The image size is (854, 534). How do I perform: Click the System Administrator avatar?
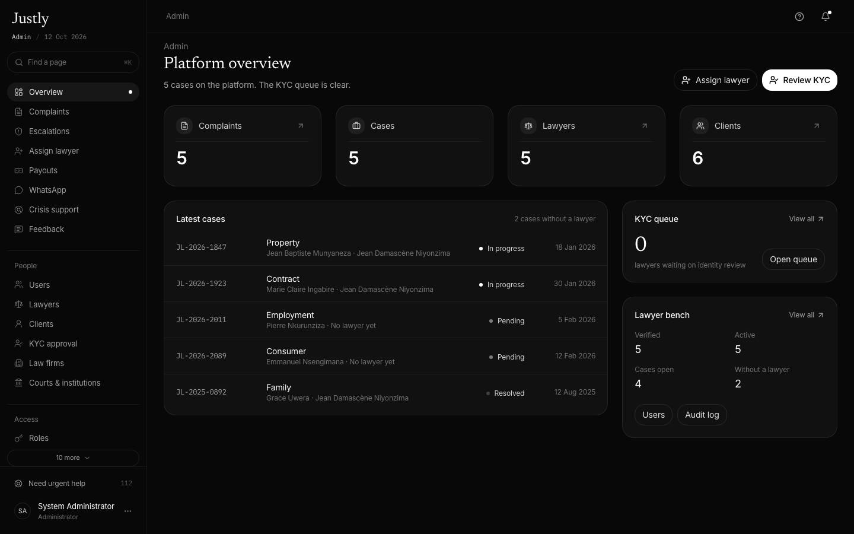point(23,511)
